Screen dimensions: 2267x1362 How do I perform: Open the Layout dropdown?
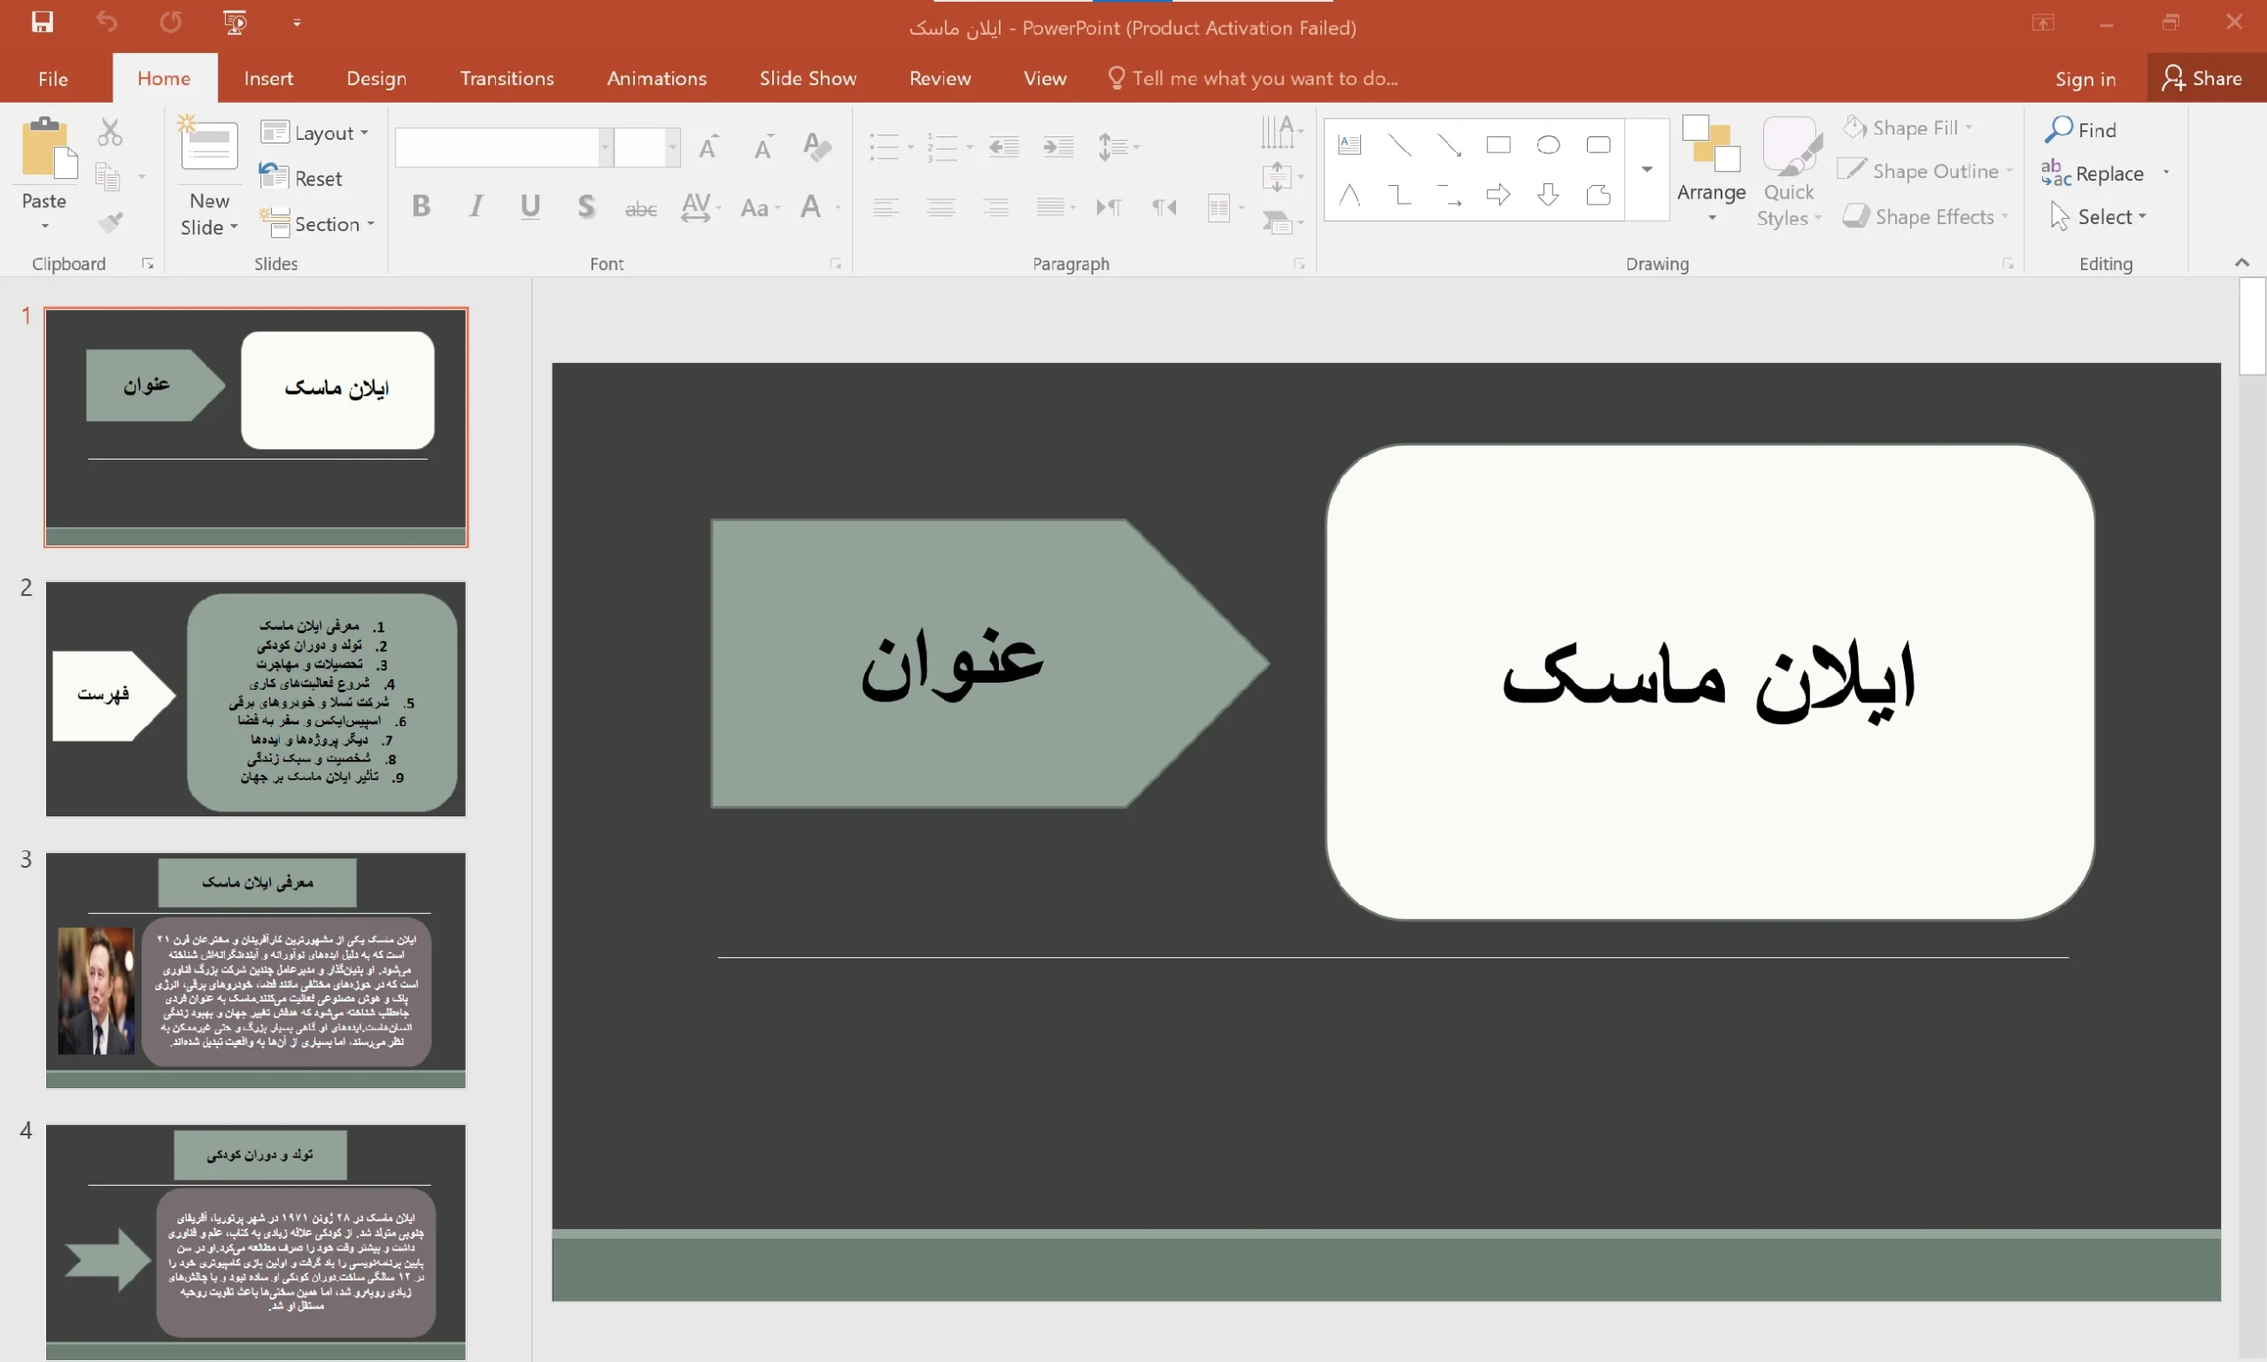(314, 133)
